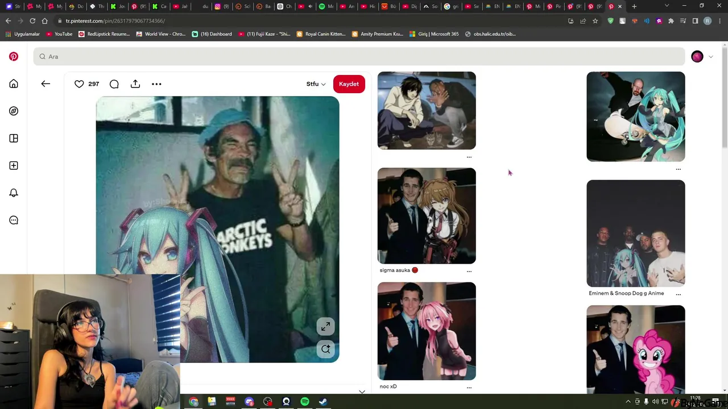Open more options for the noc xD pin
This screenshot has height=409, width=728.
(x=469, y=387)
